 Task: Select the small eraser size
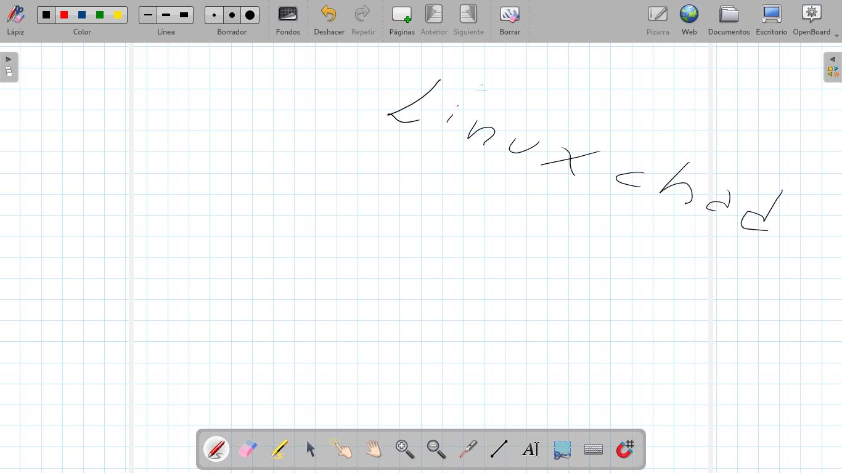214,15
